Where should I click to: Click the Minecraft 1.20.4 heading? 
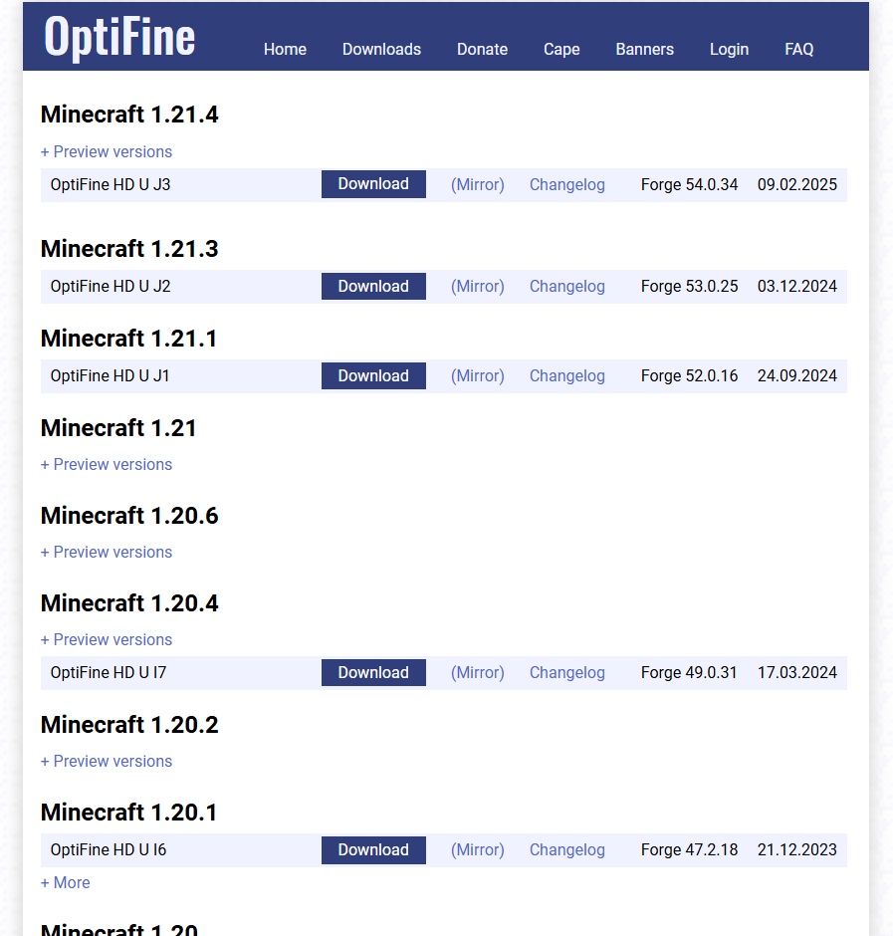tap(129, 602)
